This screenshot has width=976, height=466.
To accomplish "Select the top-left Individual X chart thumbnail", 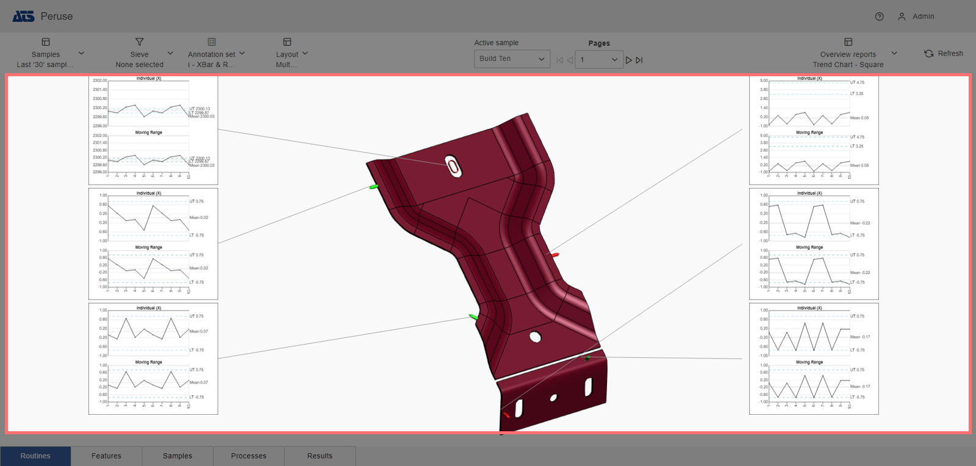I will click(x=153, y=130).
